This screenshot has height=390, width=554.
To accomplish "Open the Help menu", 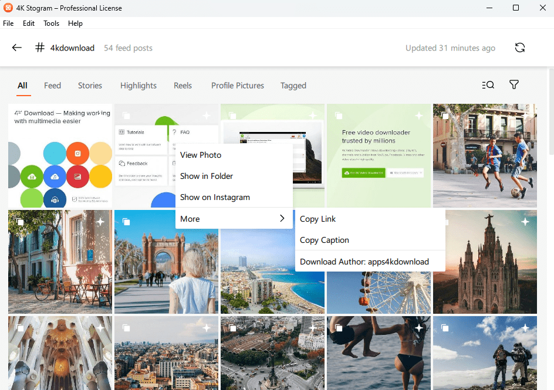I will coord(75,23).
